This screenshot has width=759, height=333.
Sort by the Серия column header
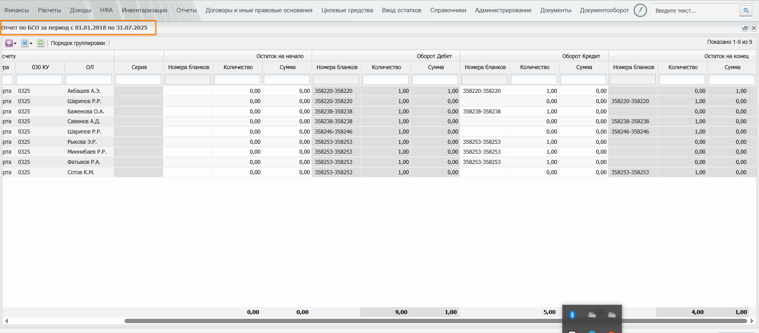tap(139, 67)
